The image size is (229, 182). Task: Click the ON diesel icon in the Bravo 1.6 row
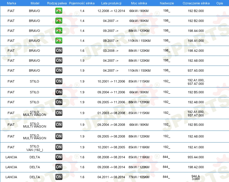[59, 51]
